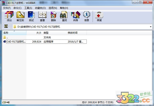
Task: Minimize the WinRAR window
Action: coord(135,2)
